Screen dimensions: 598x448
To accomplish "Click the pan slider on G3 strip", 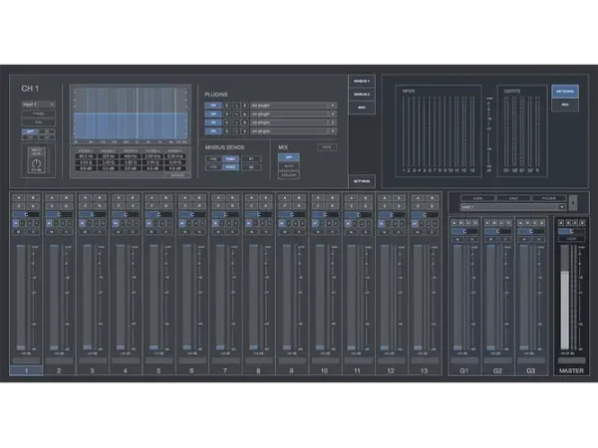I will point(531,231).
